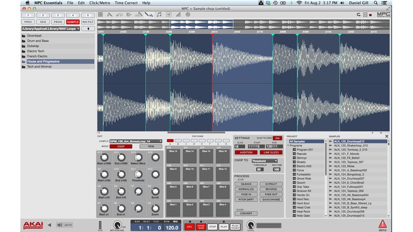
Task: Open the Song mode icon with peaks
Action: [138, 15]
